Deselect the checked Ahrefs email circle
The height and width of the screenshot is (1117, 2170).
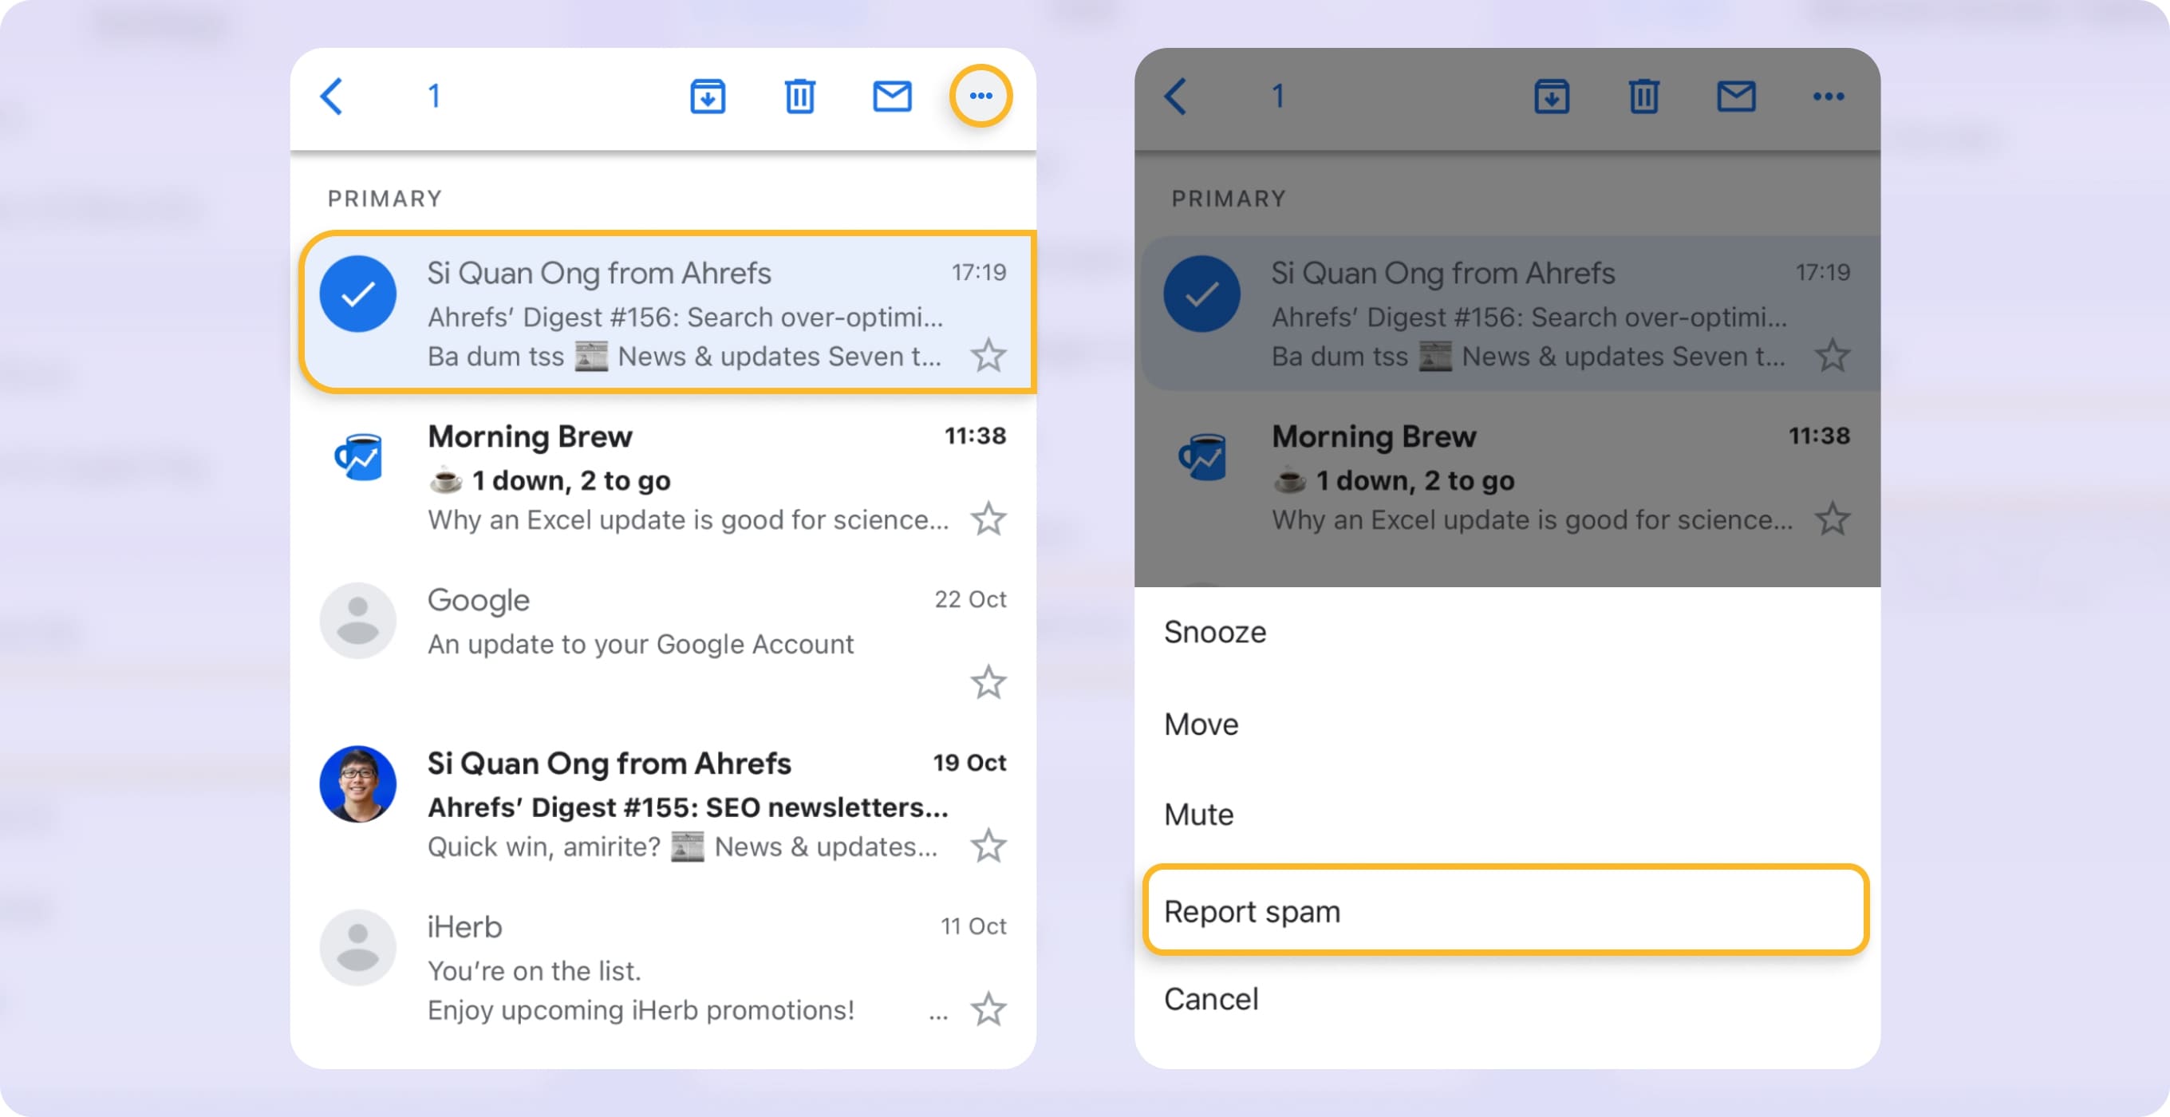click(x=358, y=293)
